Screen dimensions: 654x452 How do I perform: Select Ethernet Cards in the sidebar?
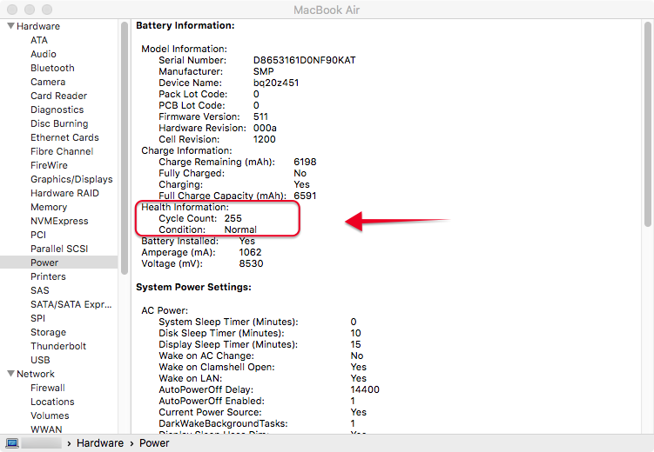[x=64, y=137]
